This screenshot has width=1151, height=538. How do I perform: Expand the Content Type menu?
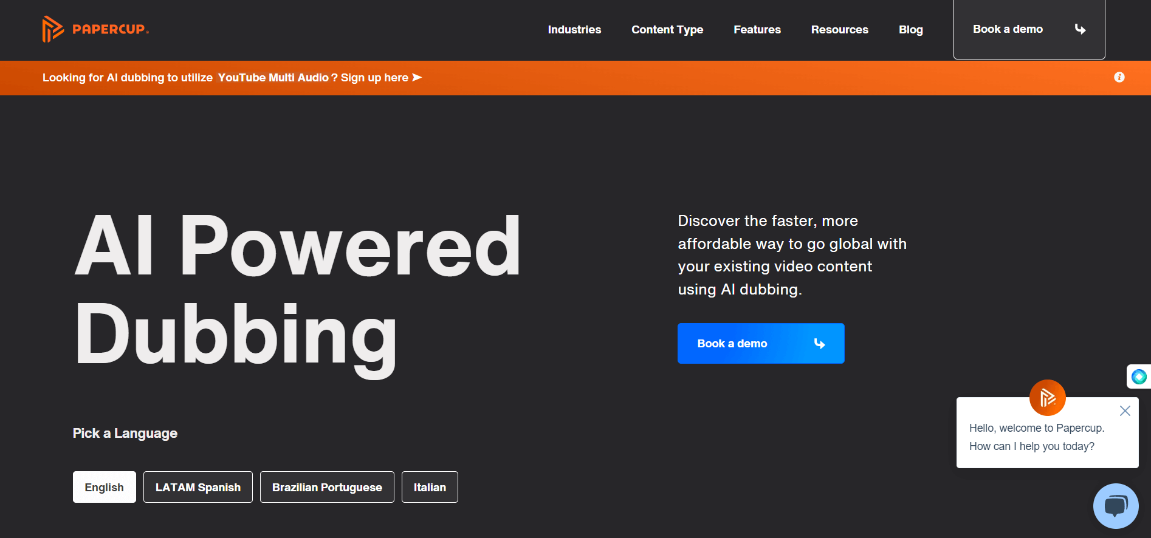point(667,30)
